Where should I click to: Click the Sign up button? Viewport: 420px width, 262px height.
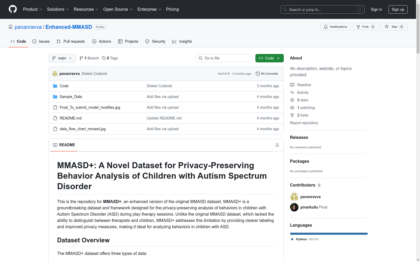point(398,9)
